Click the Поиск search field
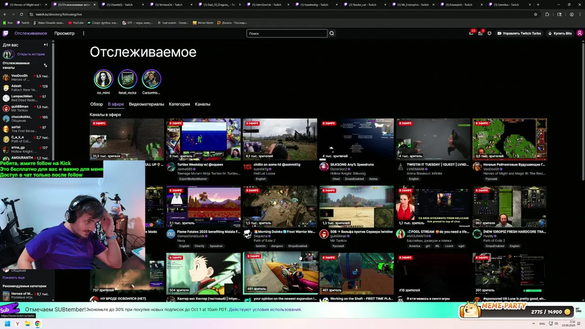Viewport: 585px width, 329px height. tap(287, 33)
